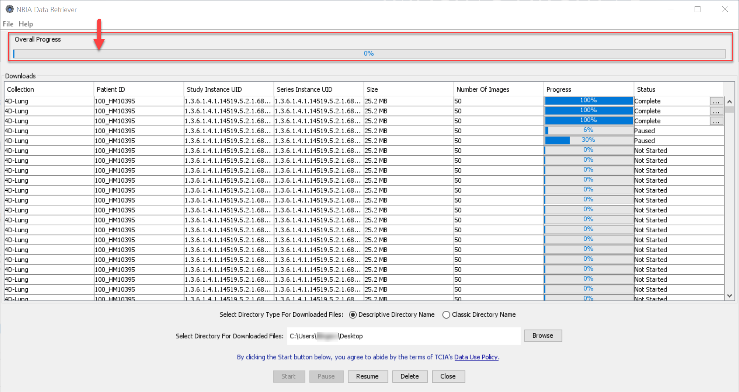
Task: Click the Resume button
Action: point(367,376)
